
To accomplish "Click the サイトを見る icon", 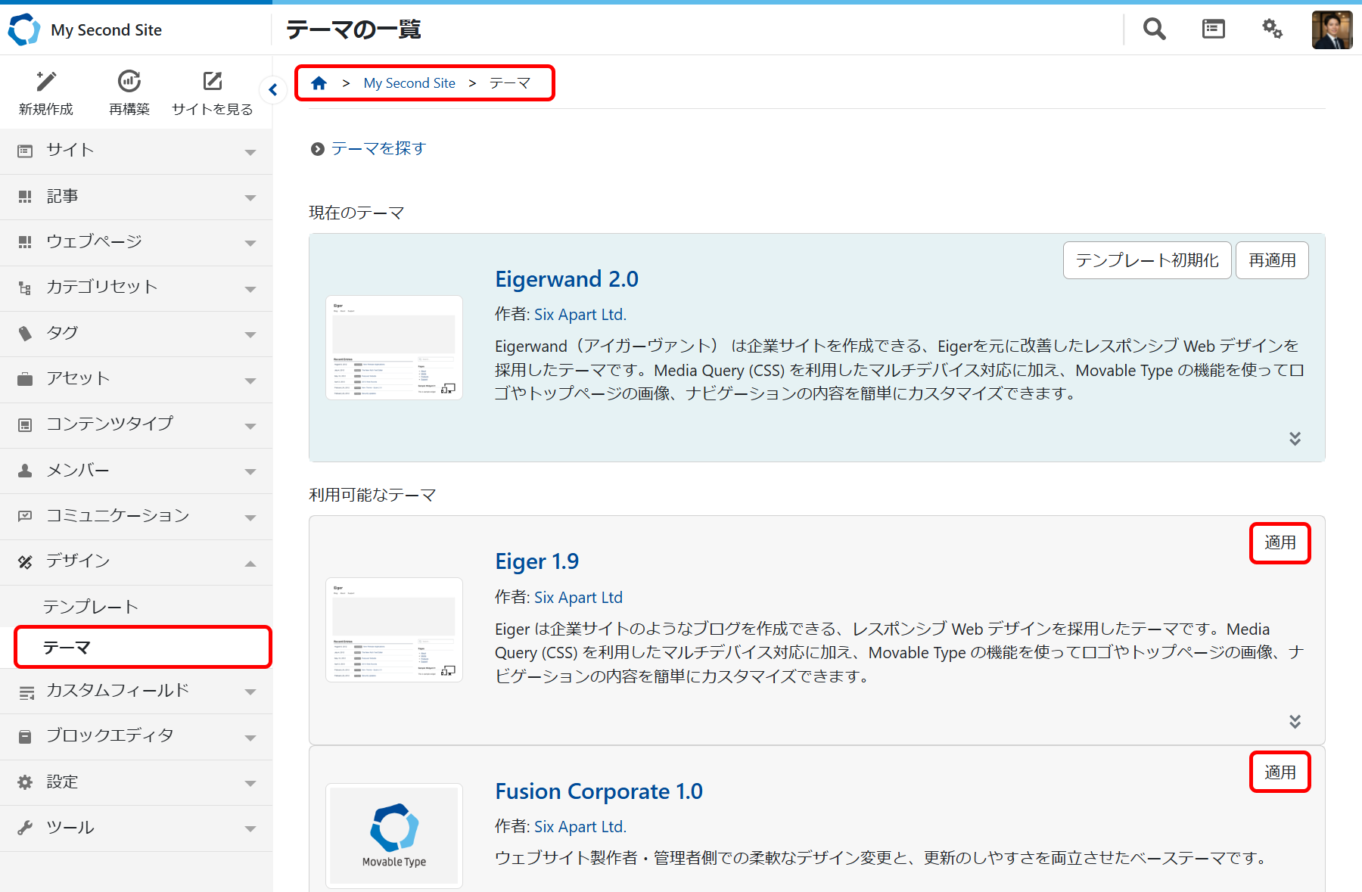I will 213,82.
